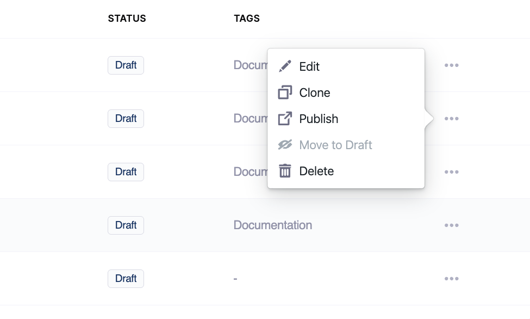530x319 pixels.
Task: Open the third row's three-dot actions menu
Action: (451, 172)
